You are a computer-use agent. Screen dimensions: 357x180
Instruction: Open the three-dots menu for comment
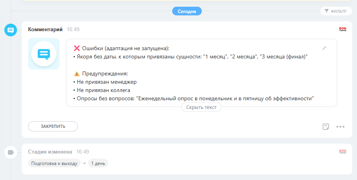pyautogui.click(x=340, y=127)
